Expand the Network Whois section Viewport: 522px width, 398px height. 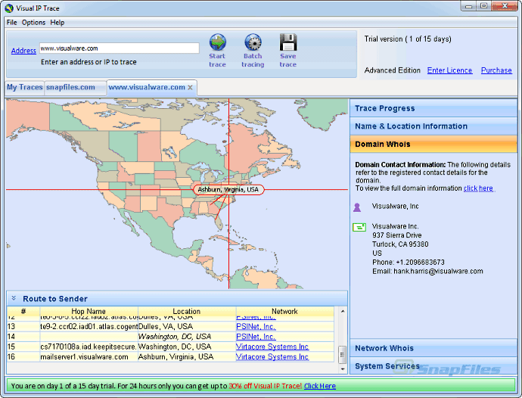tap(433, 348)
